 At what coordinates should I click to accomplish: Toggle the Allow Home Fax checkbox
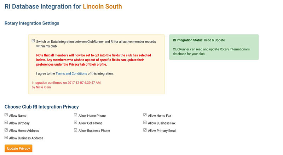[145, 115]
